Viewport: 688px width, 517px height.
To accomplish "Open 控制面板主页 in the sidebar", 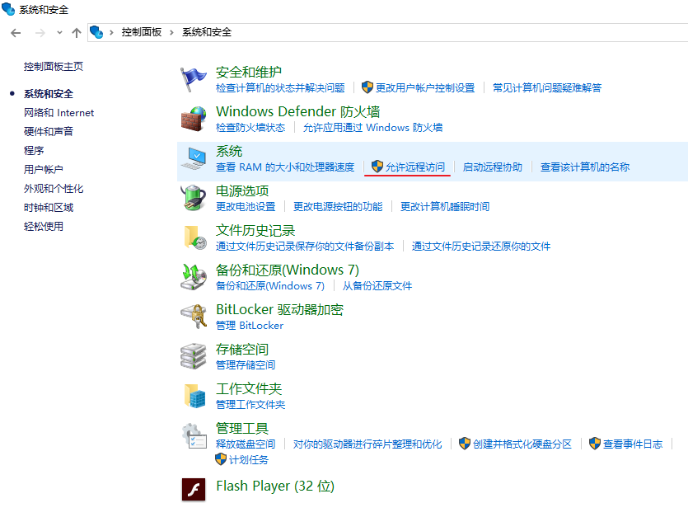I will (53, 66).
